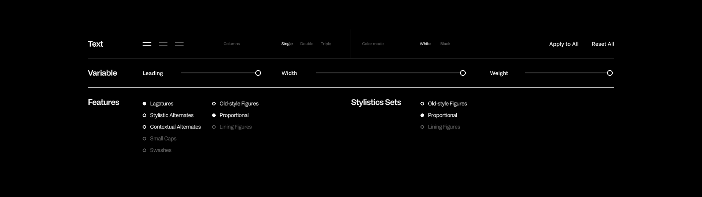Switch columns to Triple

326,44
